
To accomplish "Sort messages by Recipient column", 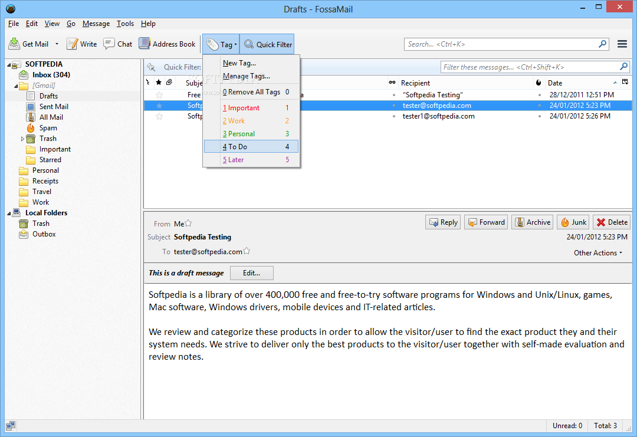I will (465, 83).
